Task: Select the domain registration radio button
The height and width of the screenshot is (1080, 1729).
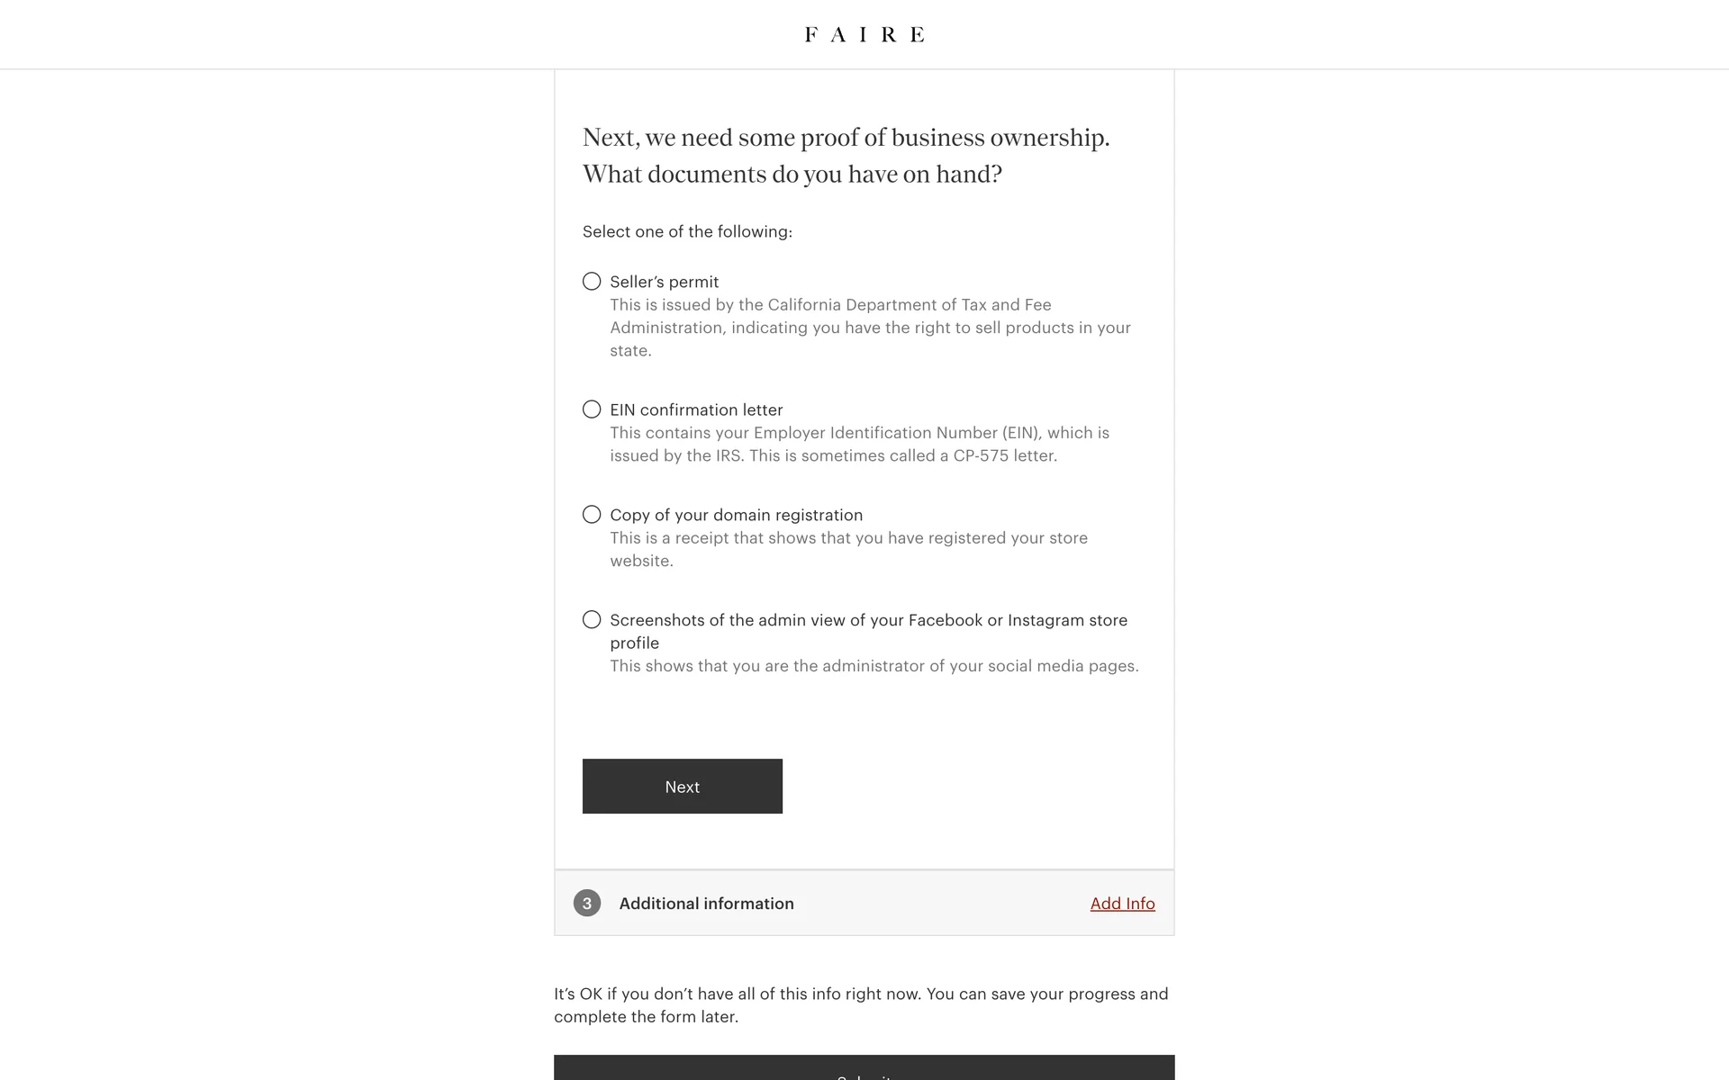Action: pos(592,515)
